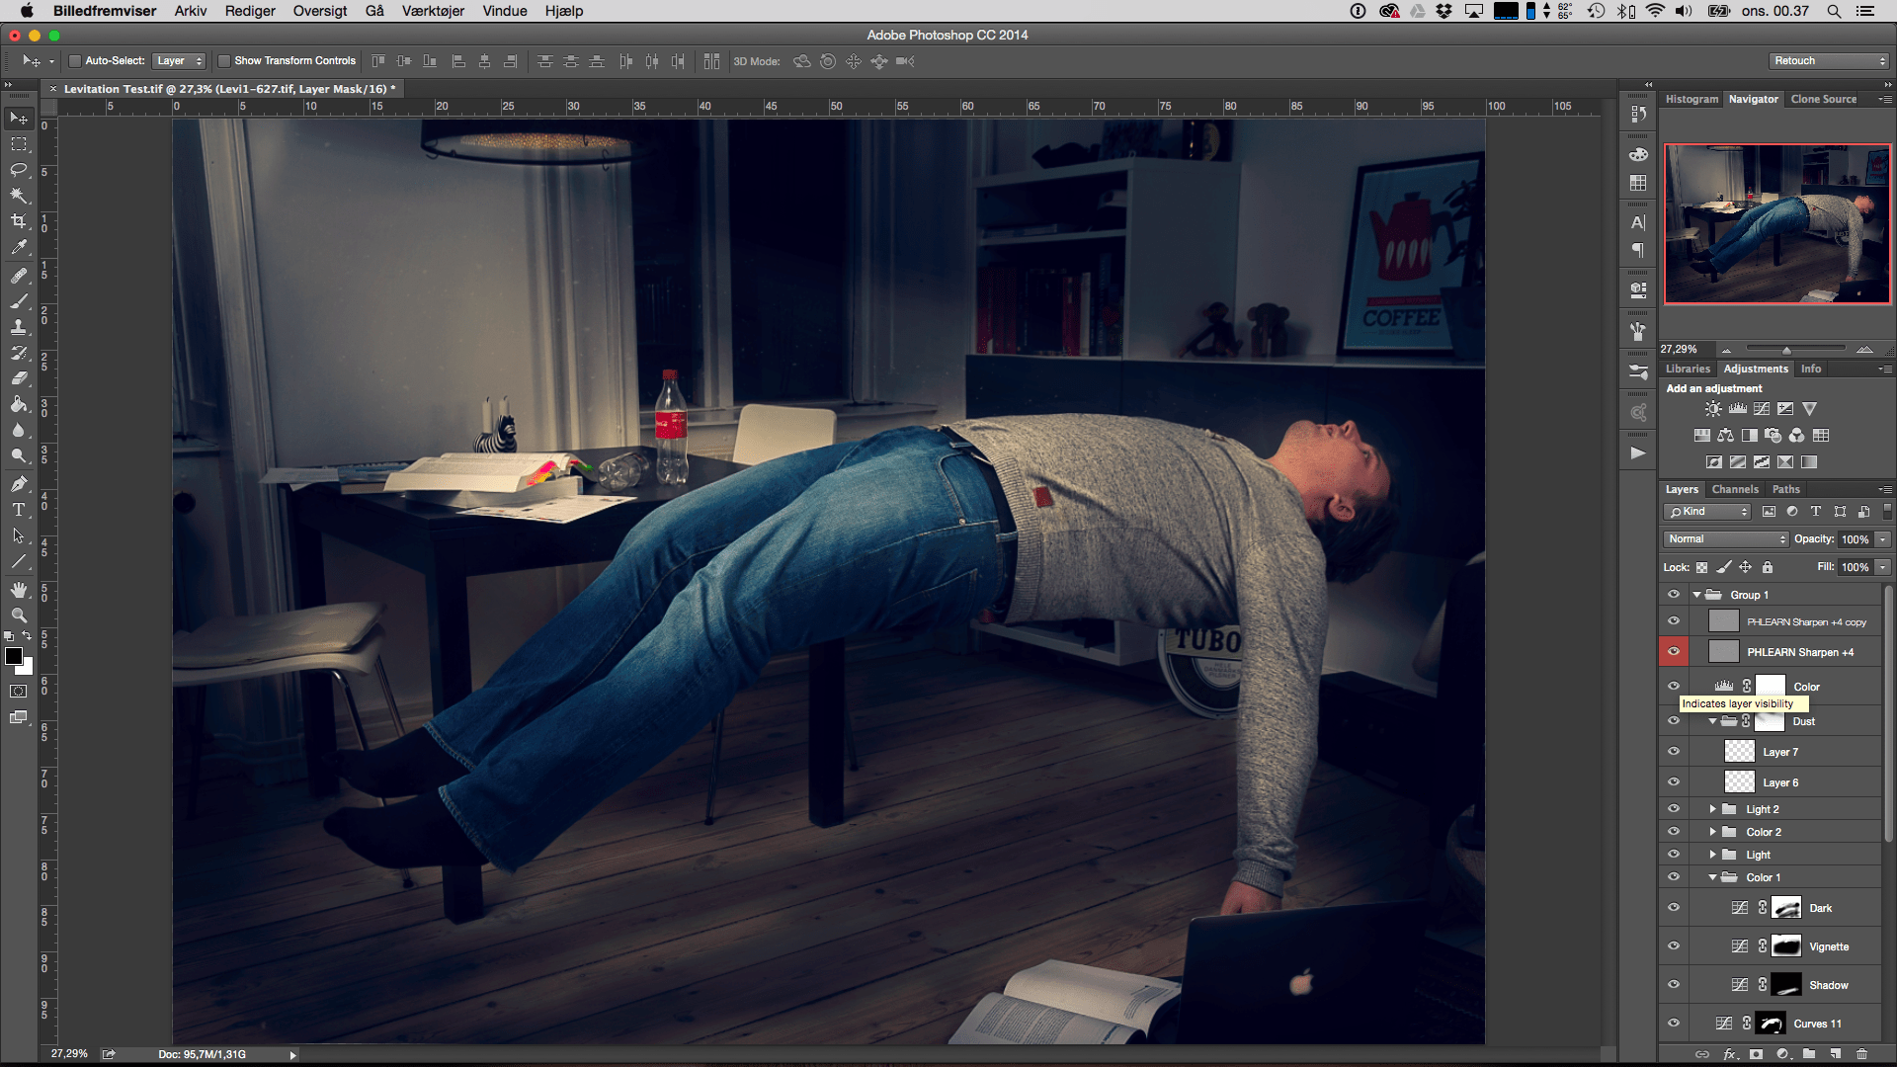Select the Crop tool
The width and height of the screenshot is (1897, 1067).
(x=19, y=221)
